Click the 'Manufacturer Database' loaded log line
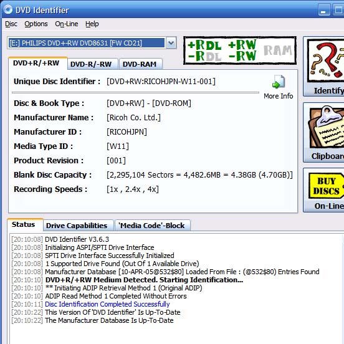Image resolution: width=344 pixels, height=344 pixels. (x=182, y=272)
